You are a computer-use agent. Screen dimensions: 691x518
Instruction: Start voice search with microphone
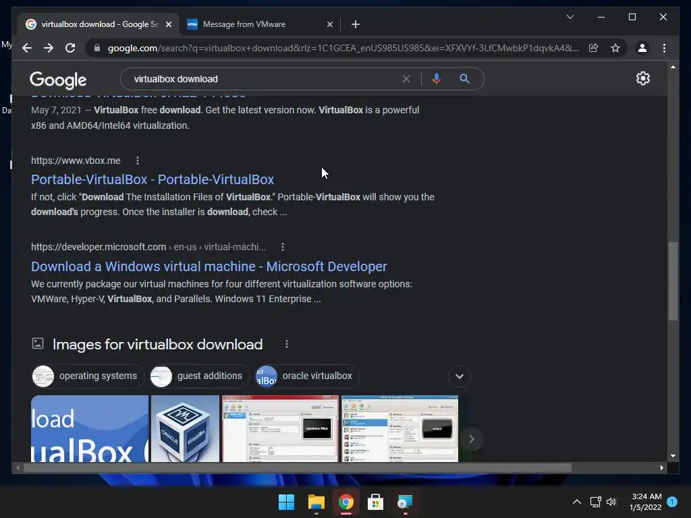coord(437,79)
